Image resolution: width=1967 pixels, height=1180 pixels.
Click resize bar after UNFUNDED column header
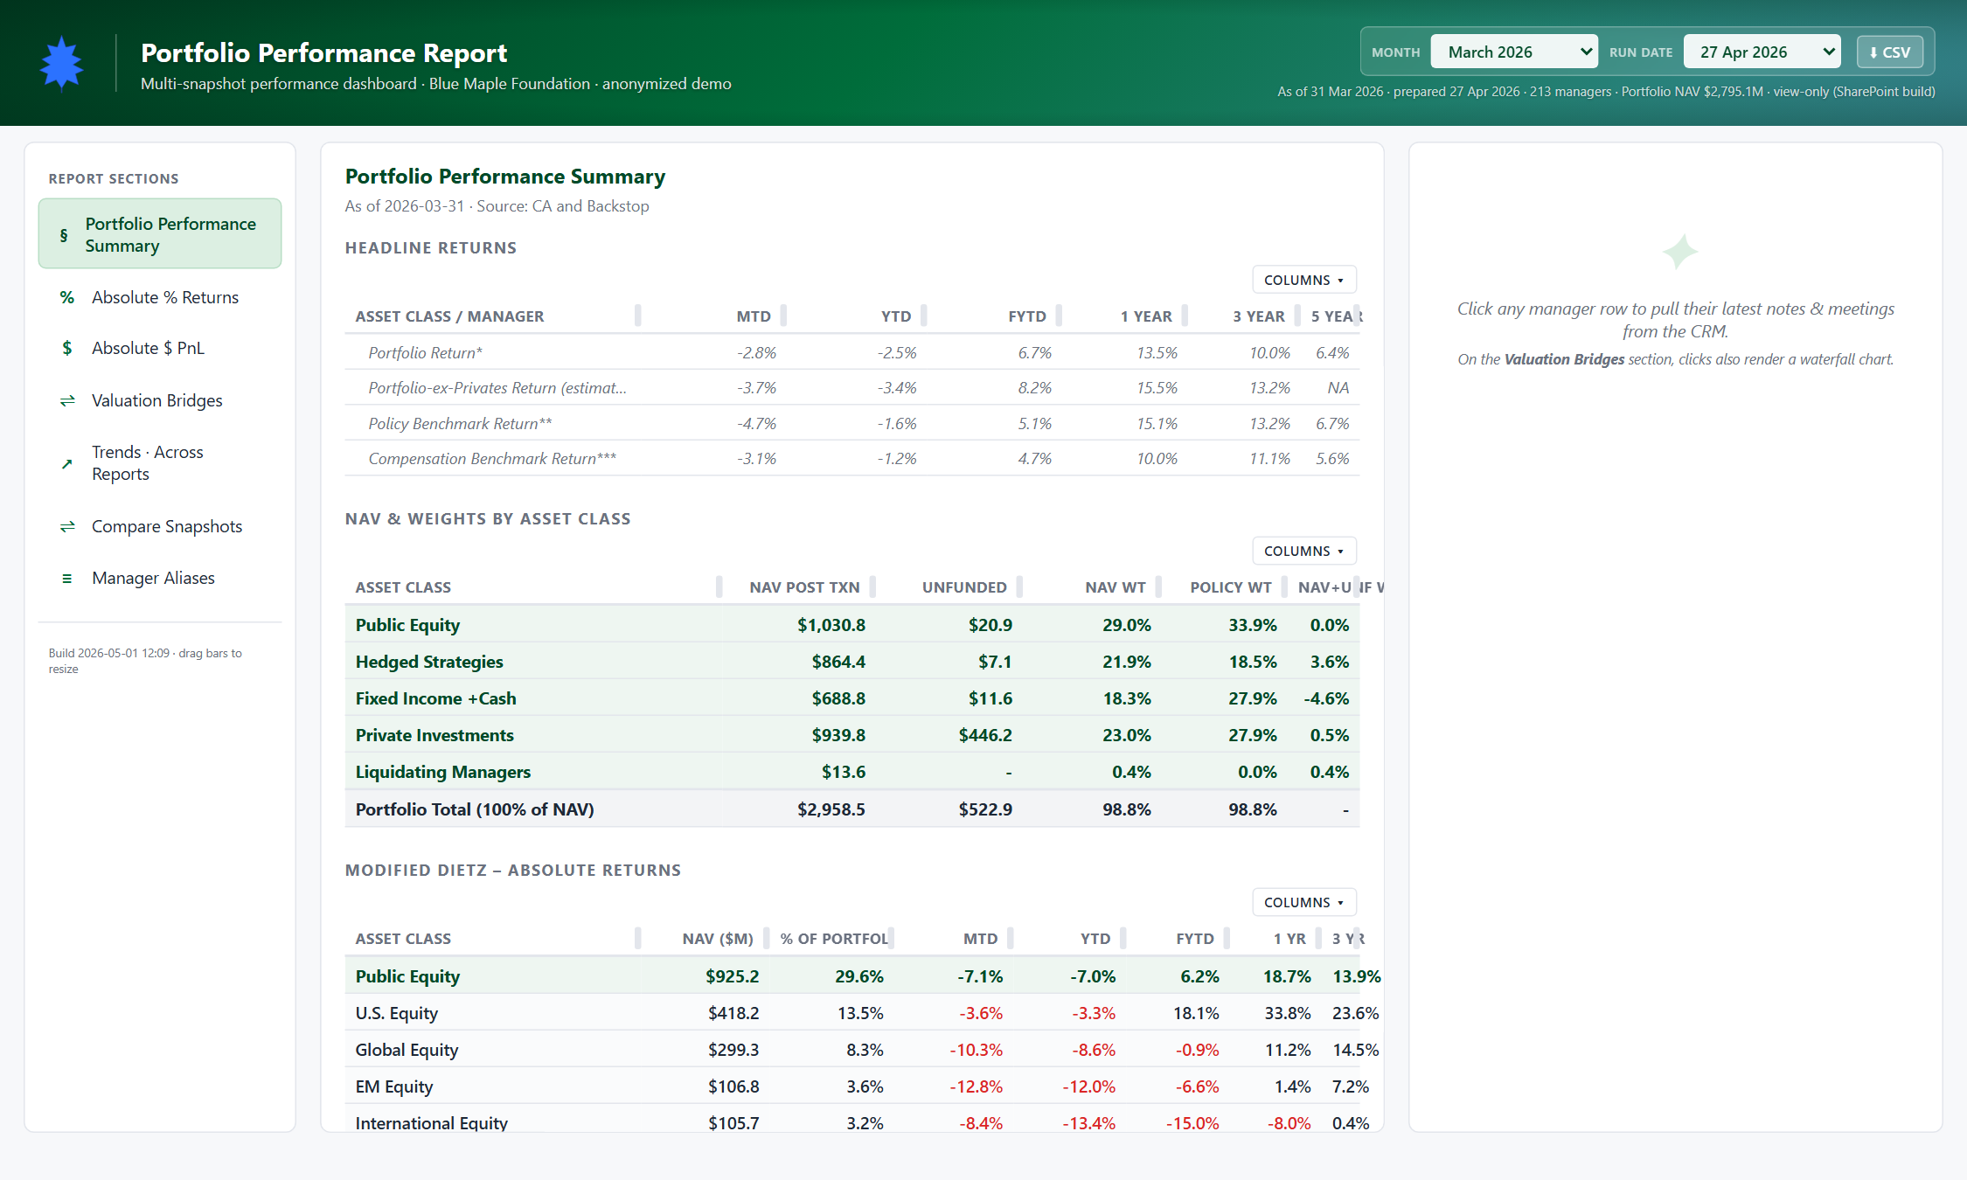pos(1019,587)
